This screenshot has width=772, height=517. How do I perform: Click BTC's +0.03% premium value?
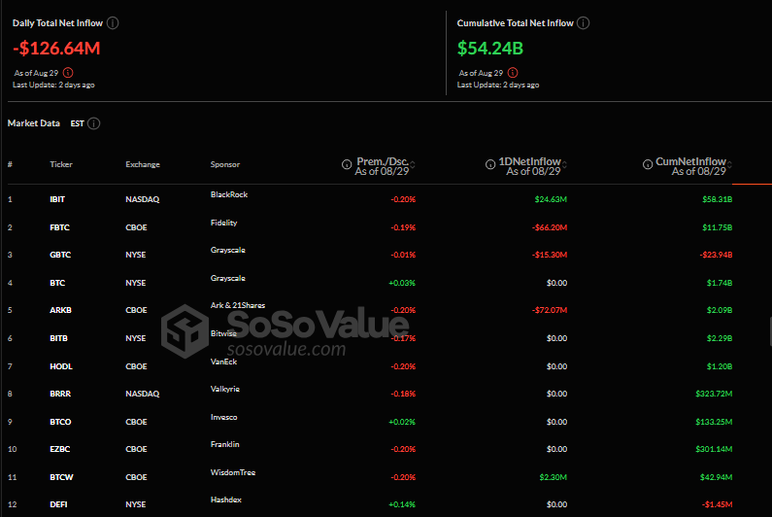pyautogui.click(x=402, y=283)
